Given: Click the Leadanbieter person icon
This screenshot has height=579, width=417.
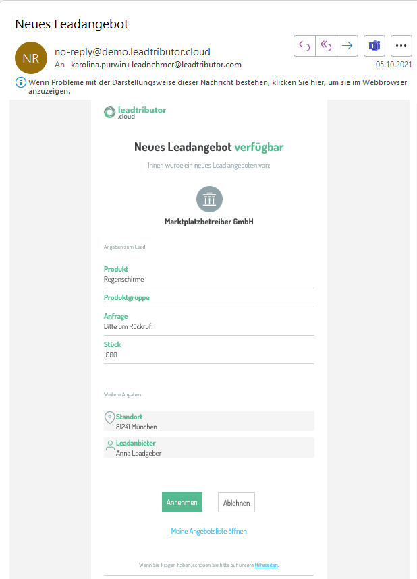Looking at the screenshot, I should click(109, 445).
